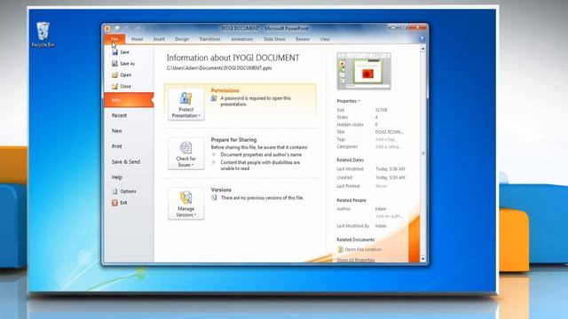
Task: Select New in backstage menu
Action: pos(116,131)
